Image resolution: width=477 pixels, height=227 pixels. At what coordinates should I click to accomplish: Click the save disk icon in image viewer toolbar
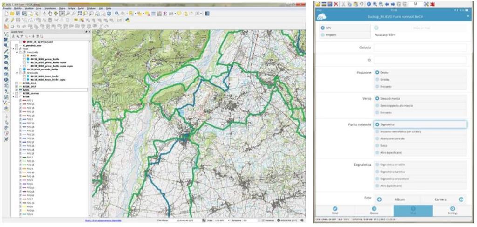330,4
